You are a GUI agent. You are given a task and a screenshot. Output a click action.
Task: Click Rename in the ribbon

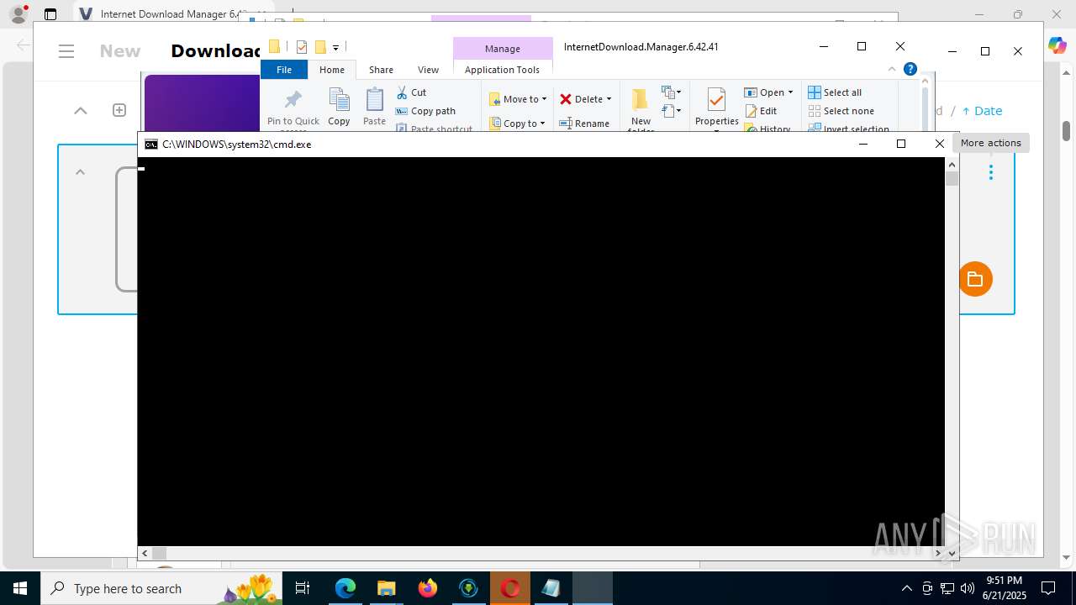585,124
